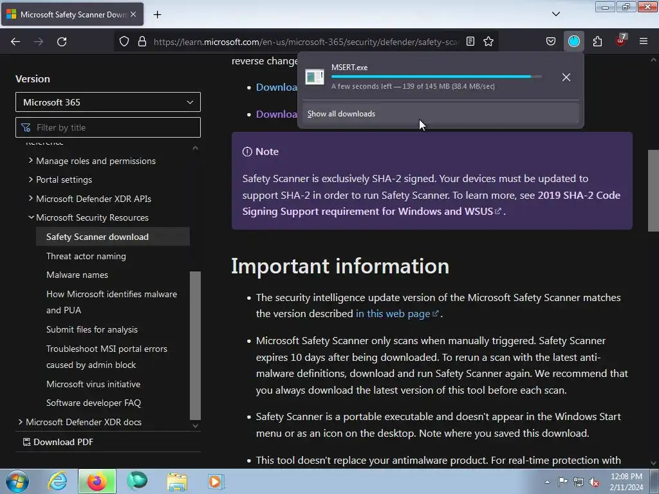659x494 pixels.
Task: Open the Pocket save icon
Action: [x=551, y=41]
